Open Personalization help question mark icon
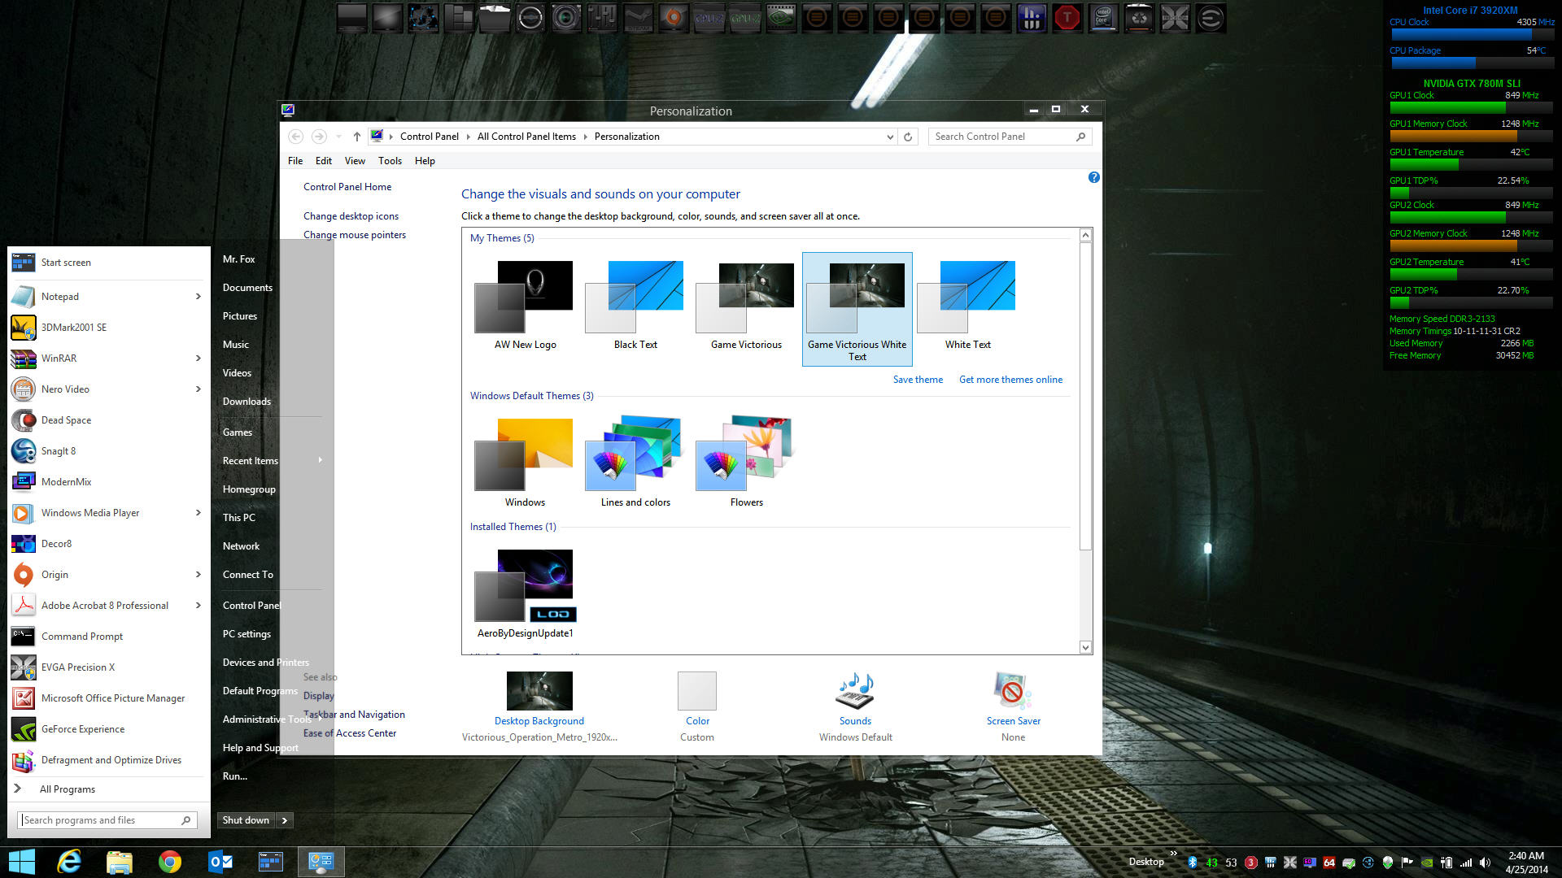This screenshot has height=878, width=1562. [x=1094, y=177]
